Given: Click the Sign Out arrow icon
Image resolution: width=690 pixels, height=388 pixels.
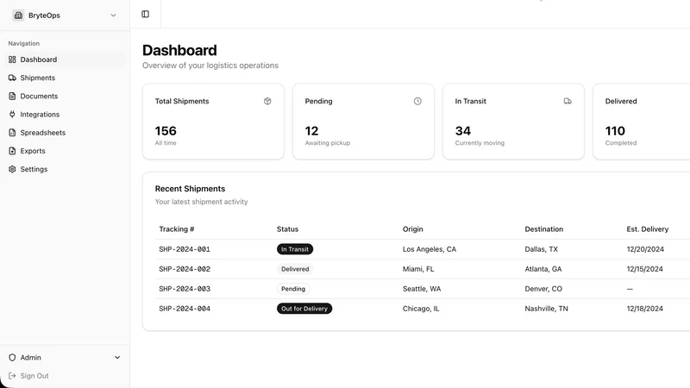Looking at the screenshot, I should (x=12, y=376).
